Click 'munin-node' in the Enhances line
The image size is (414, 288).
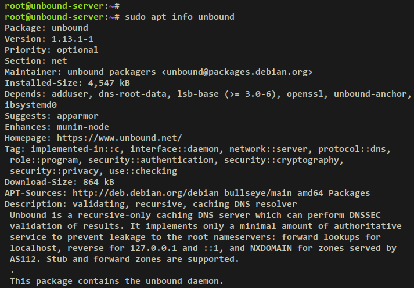click(x=82, y=127)
